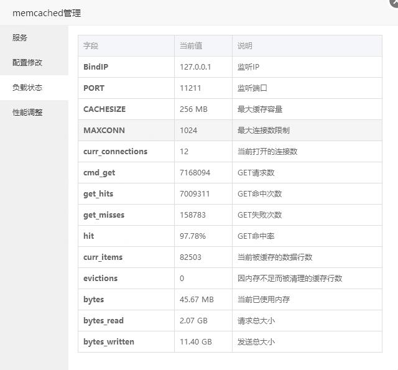Select the hit rate value 97.78%

193,236
